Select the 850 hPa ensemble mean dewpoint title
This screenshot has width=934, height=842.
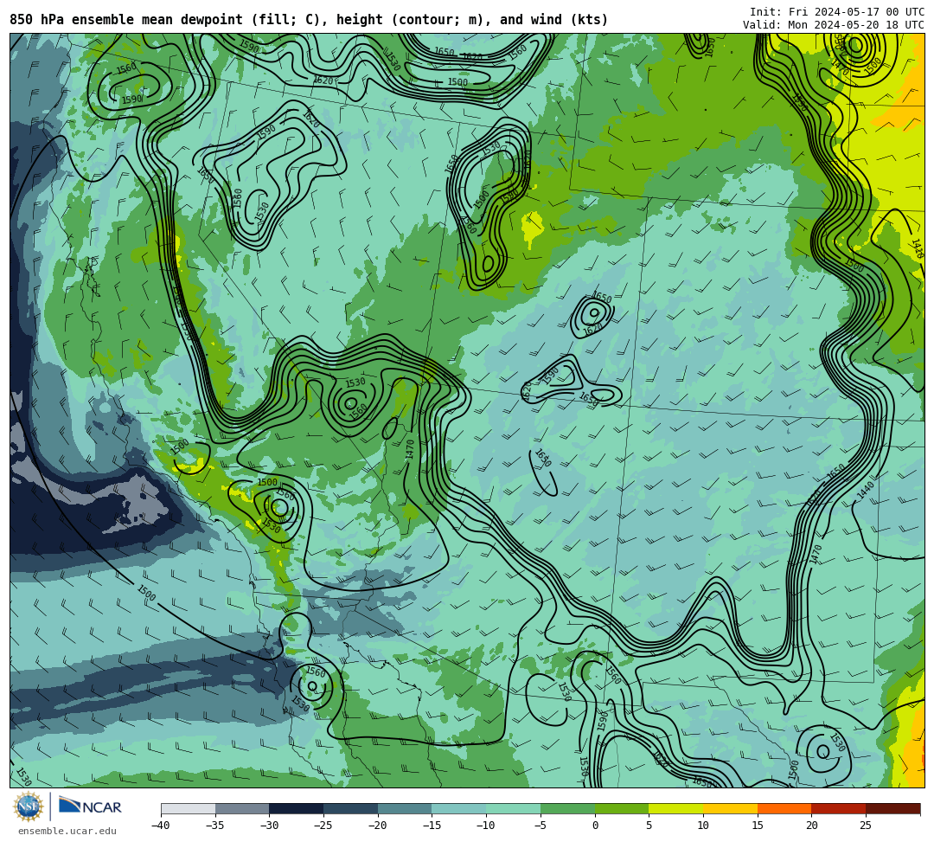(309, 20)
